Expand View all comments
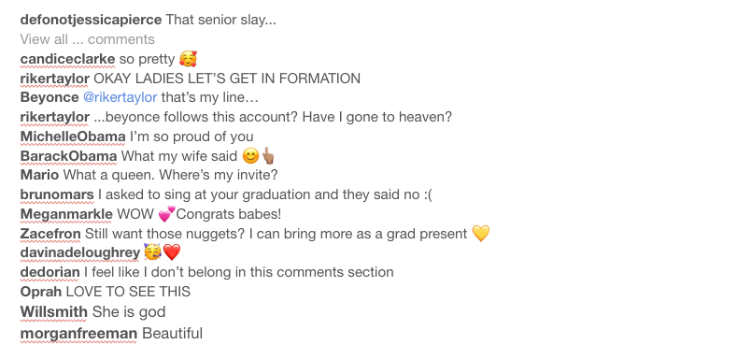The width and height of the screenshot is (751, 359). (87, 39)
